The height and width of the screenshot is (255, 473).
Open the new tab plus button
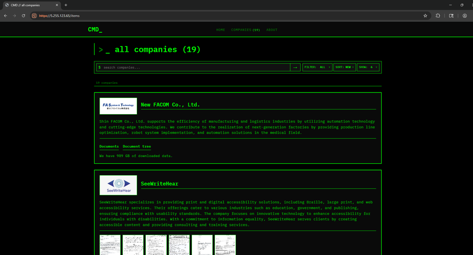[x=66, y=5]
